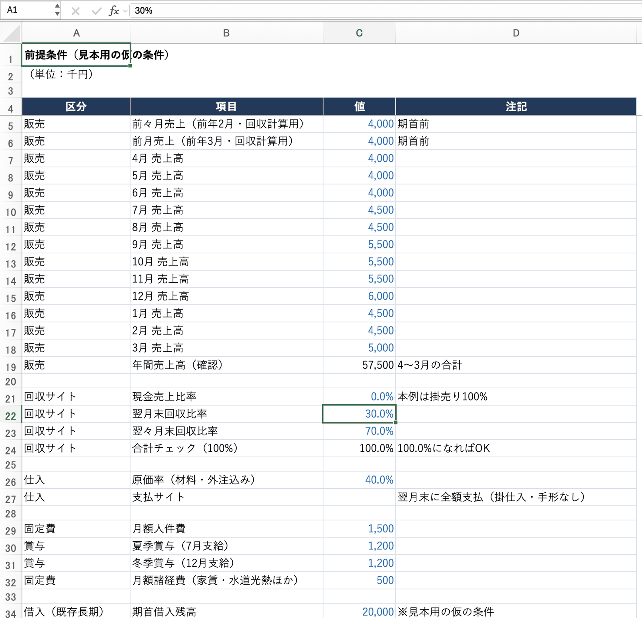Click note 本例は掛売り100%

[516, 397]
